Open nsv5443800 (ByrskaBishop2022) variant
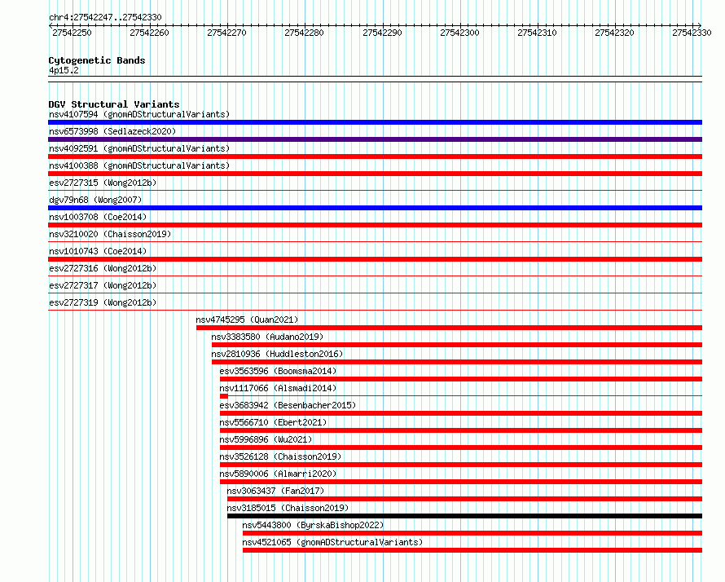This screenshot has width=725, height=582. (x=313, y=525)
